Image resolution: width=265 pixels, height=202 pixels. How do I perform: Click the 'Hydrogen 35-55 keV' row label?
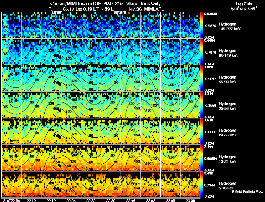point(228,106)
